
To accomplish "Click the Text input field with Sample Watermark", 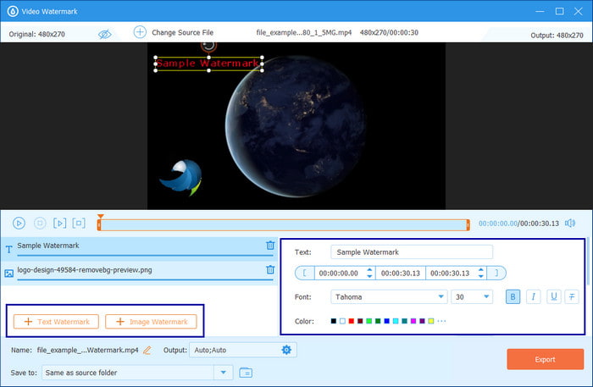I will pos(411,252).
